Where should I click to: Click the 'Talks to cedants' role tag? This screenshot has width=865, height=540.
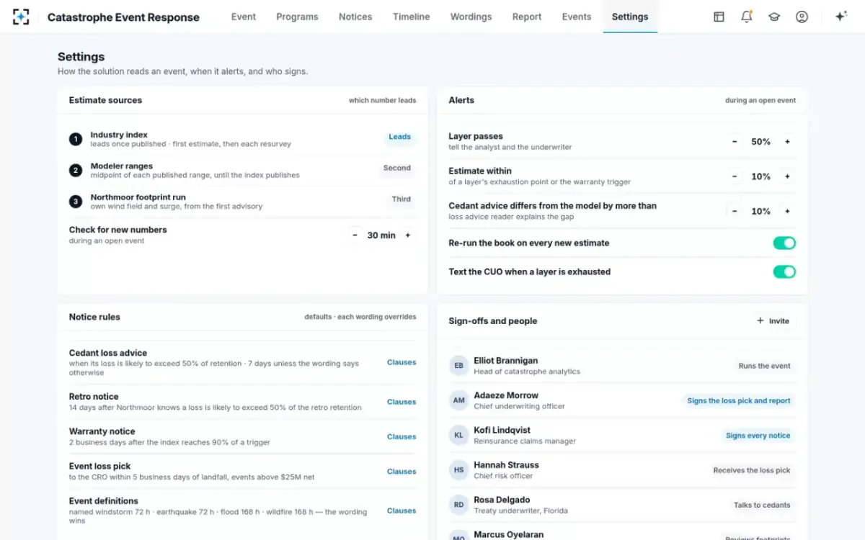(x=763, y=505)
